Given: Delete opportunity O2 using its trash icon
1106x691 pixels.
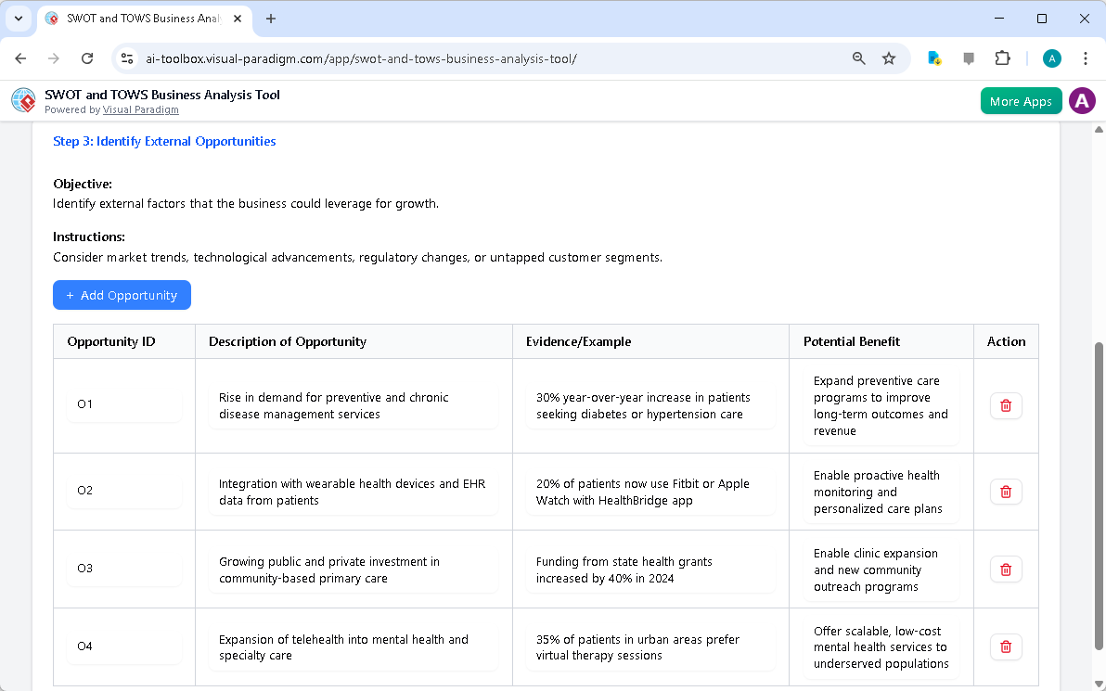Looking at the screenshot, I should pyautogui.click(x=1006, y=492).
